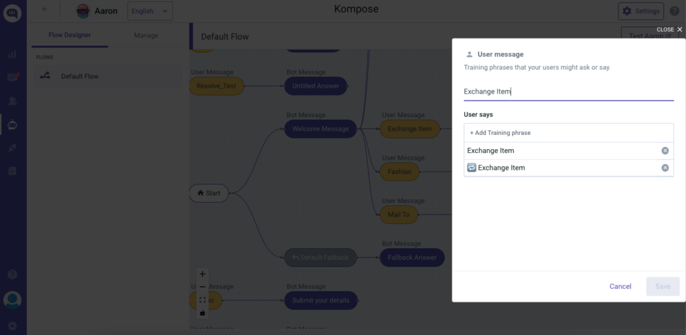Open the help question mark icon top right
Viewport: 686px width, 335px height.
point(675,11)
